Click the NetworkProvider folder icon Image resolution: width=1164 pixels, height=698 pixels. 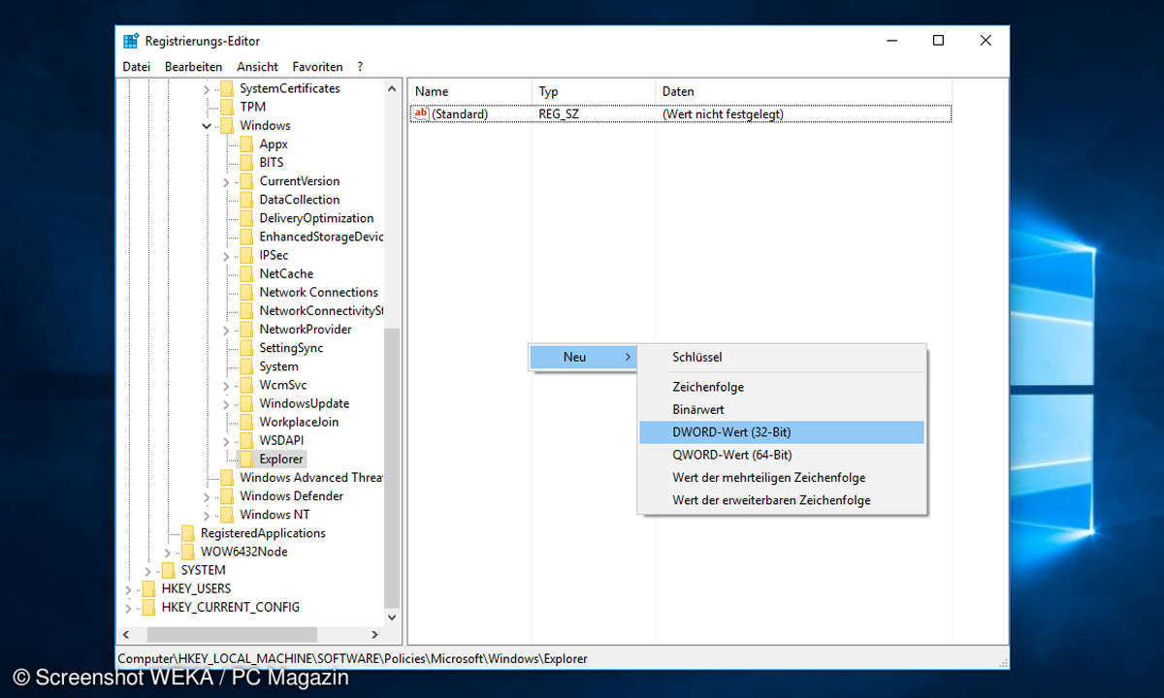246,330
